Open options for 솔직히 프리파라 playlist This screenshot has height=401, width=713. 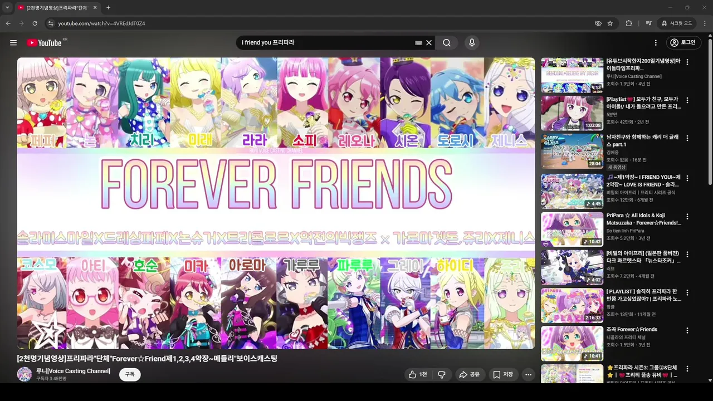click(x=687, y=292)
